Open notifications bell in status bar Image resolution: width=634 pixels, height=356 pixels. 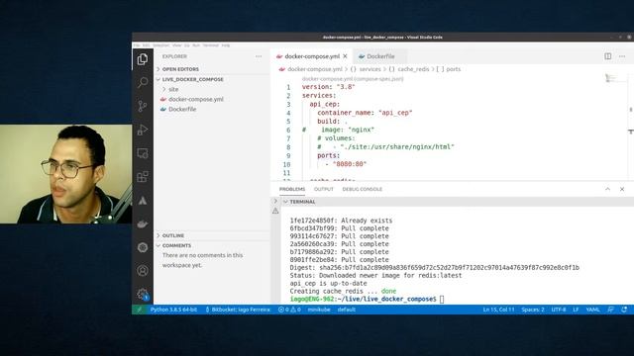click(624, 310)
